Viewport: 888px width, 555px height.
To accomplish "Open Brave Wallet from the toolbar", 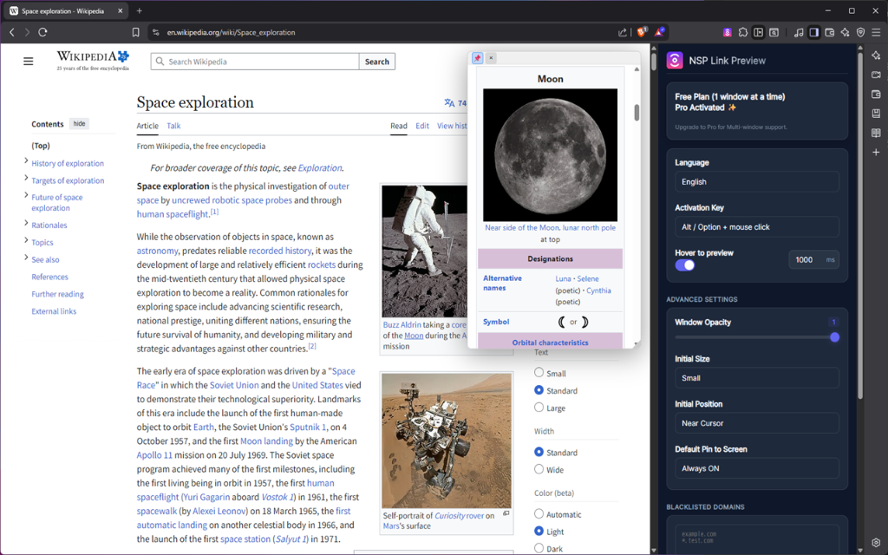I will tap(830, 32).
